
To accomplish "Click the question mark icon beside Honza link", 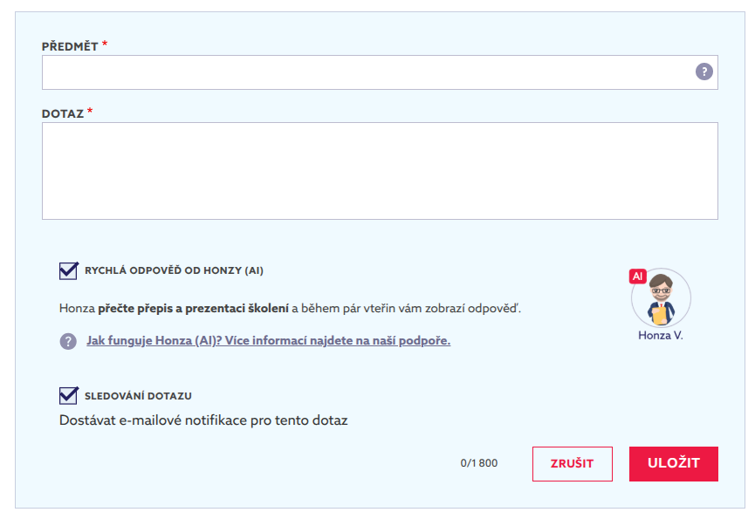I will (68, 341).
